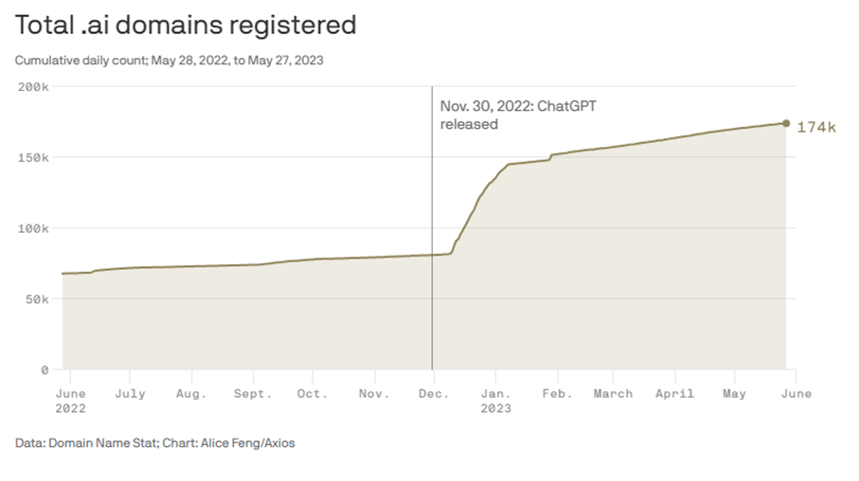Click the 174k end value label

(815, 127)
